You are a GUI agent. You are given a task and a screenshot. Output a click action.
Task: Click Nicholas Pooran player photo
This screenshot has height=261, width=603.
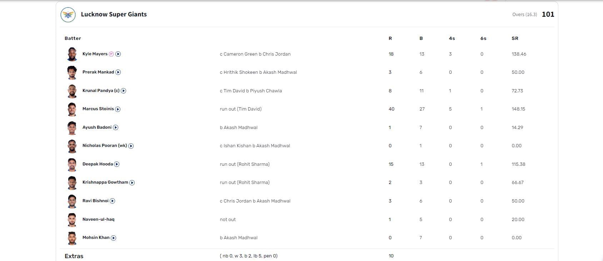pos(72,146)
